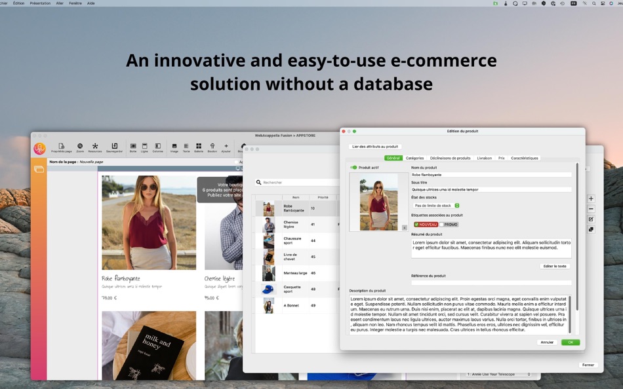Click the Editer le texte button

pos(555,266)
